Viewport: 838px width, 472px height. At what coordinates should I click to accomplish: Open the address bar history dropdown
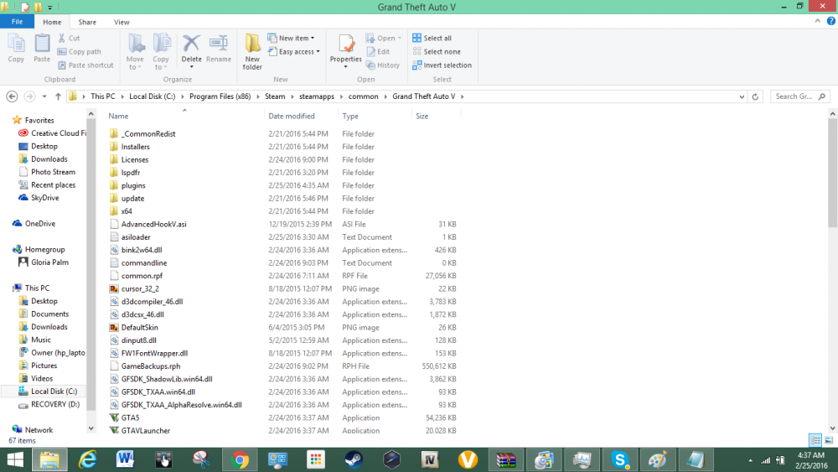click(742, 96)
